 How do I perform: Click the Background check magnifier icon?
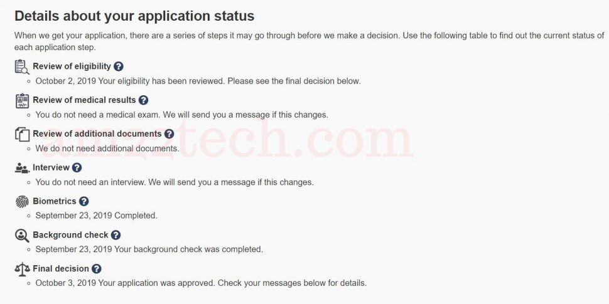click(22, 236)
